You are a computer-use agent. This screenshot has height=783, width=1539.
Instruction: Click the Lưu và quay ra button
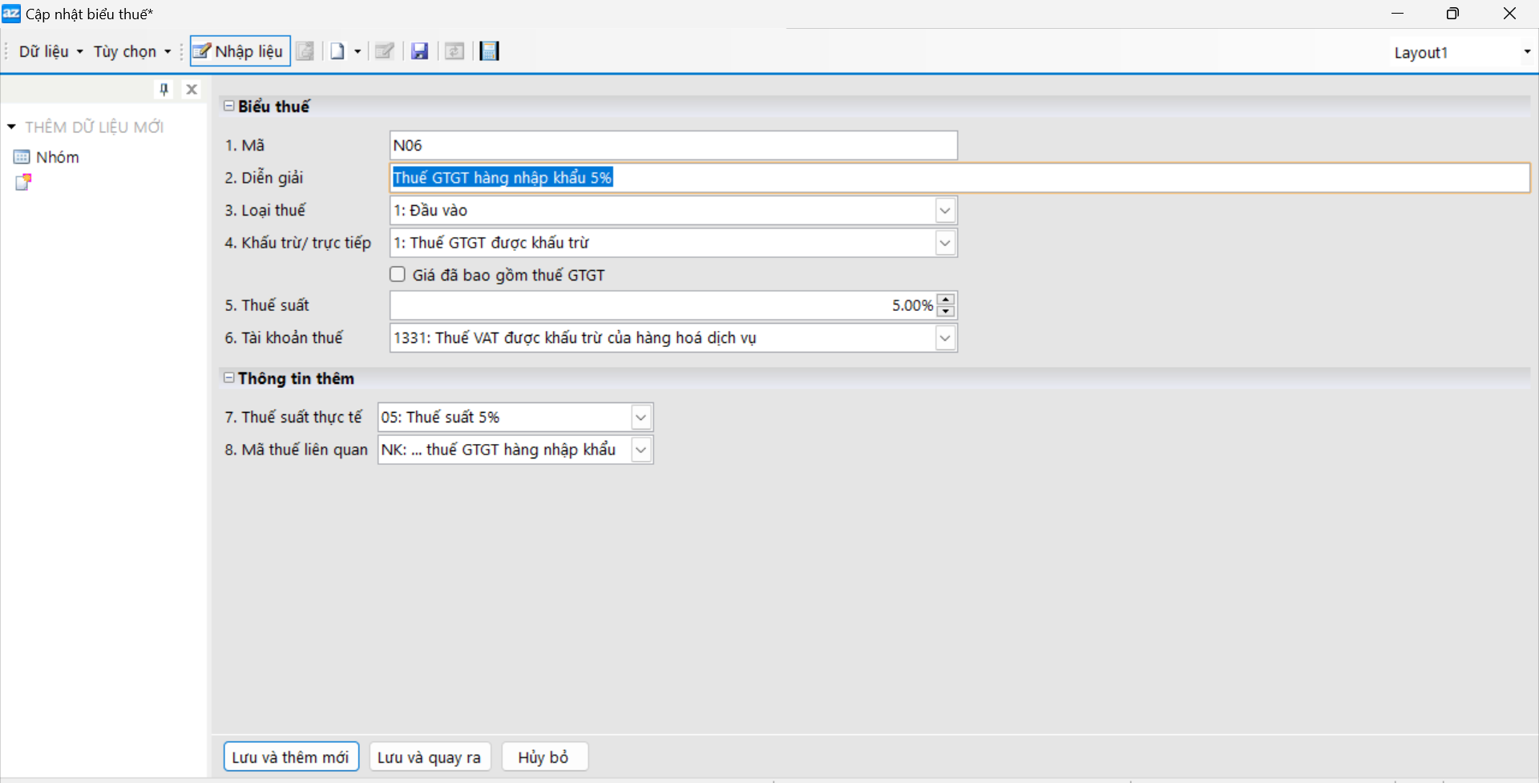click(x=429, y=757)
